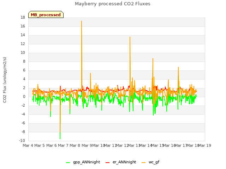Screen dimensions: 226x169
Task: Click the orange spike peak near 13.5
Action: [130, 37]
